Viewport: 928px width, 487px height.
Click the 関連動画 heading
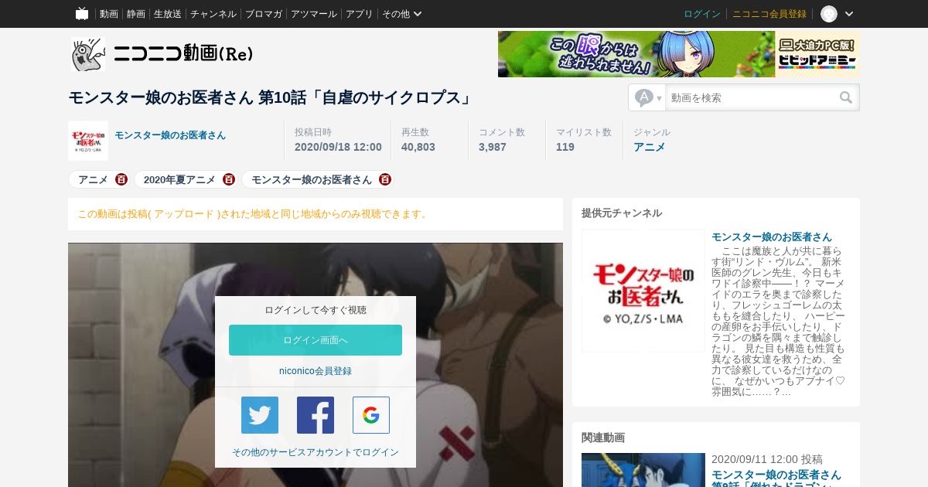click(603, 438)
